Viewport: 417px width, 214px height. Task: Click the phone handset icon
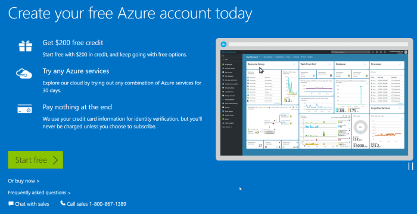[63, 203]
